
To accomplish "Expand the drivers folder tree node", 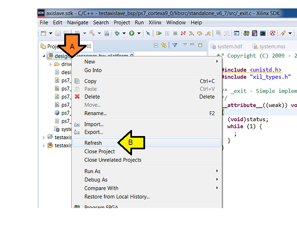I will [51, 64].
